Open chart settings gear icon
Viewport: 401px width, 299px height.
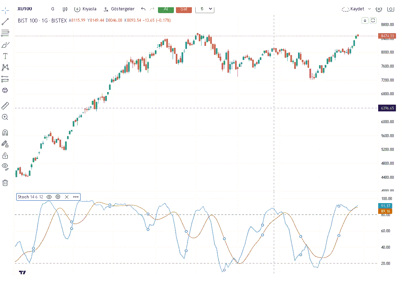[379, 9]
